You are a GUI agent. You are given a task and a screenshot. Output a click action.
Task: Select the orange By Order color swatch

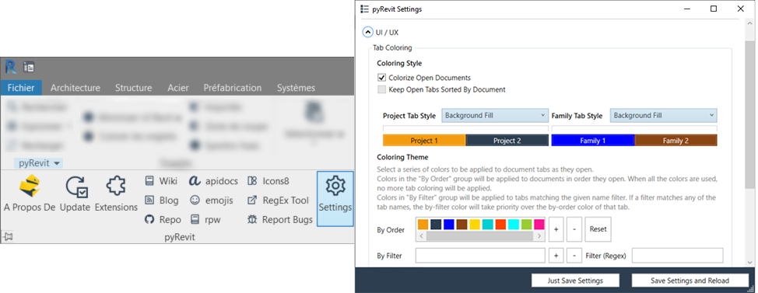[x=423, y=225]
